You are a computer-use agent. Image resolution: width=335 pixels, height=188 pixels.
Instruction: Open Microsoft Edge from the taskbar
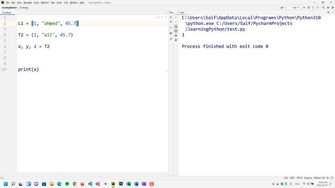(59, 184)
